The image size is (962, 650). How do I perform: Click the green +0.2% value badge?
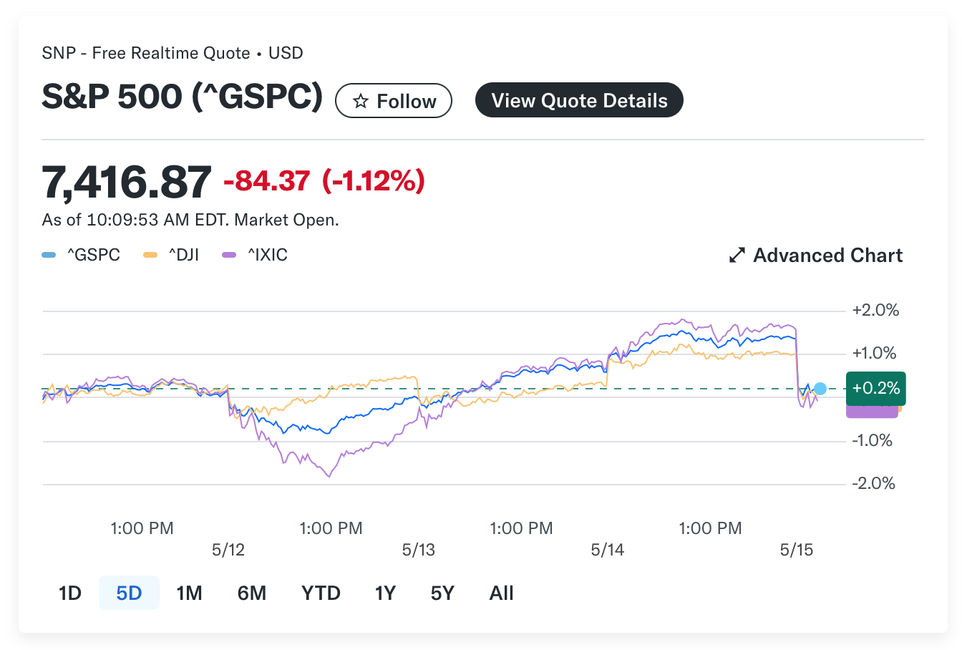click(876, 389)
